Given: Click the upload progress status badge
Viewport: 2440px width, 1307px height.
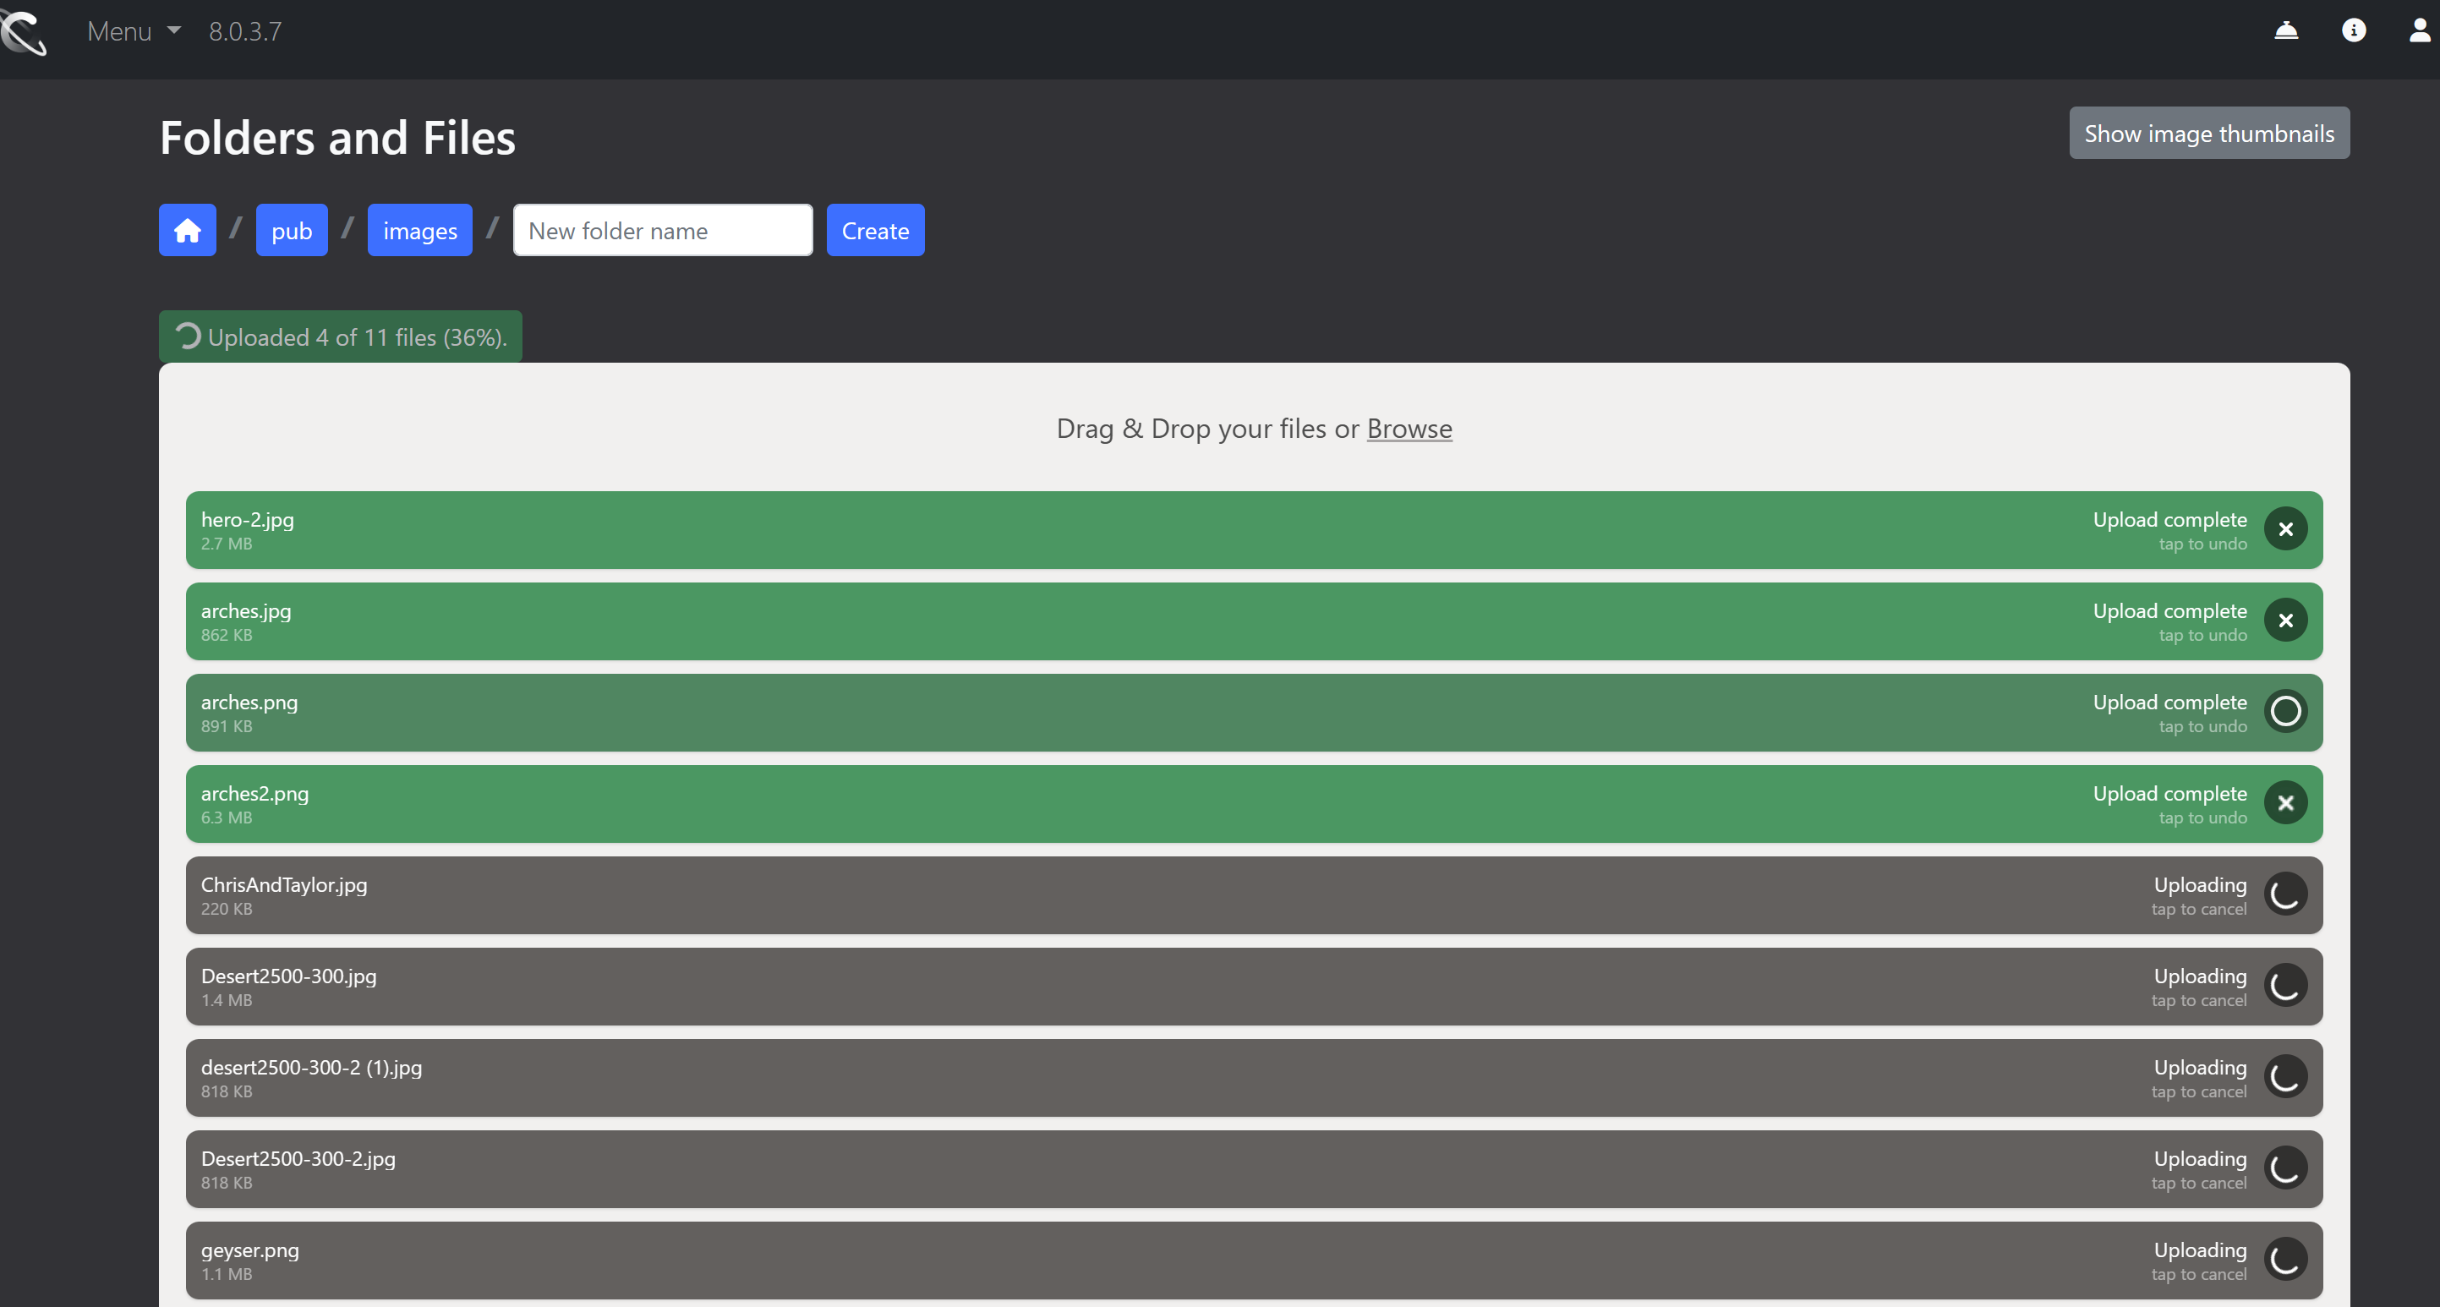Looking at the screenshot, I should pos(341,337).
